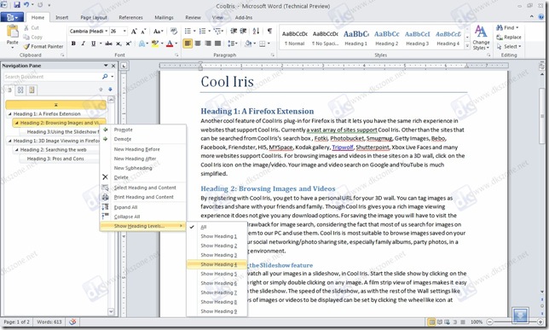
Task: Switch to the References tab
Action: tap(130, 18)
